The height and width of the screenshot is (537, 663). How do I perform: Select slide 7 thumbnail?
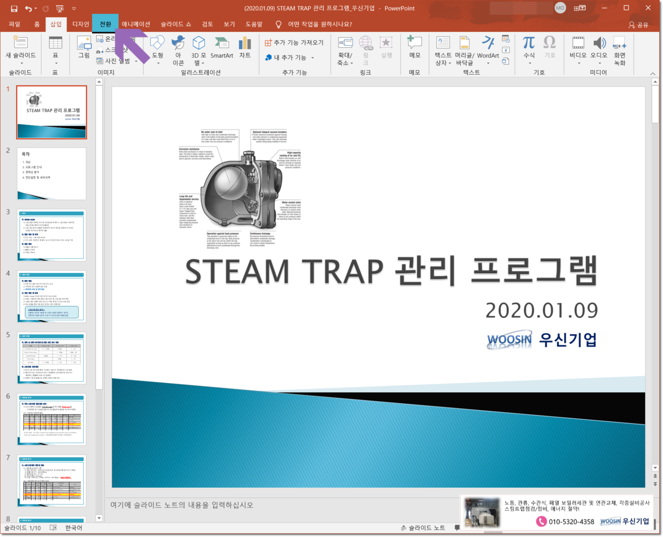(x=52, y=481)
